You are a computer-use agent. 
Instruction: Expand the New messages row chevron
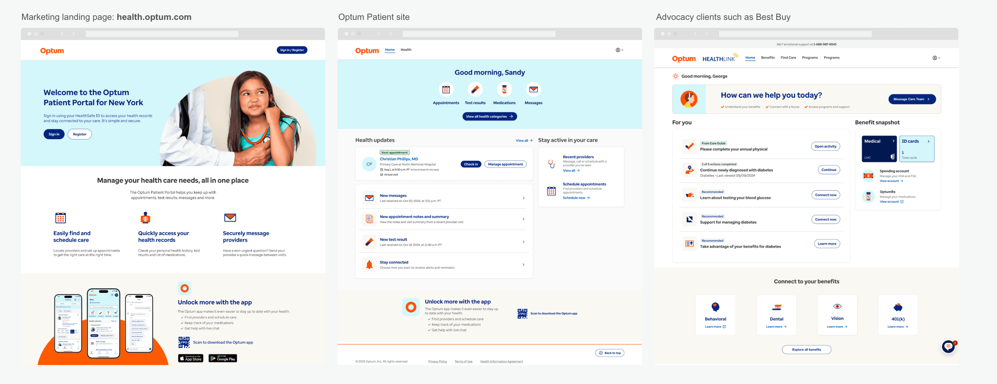pos(524,198)
